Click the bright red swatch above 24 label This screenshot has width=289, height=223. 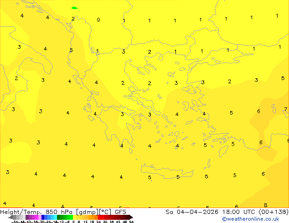pyautogui.click(x=99, y=217)
